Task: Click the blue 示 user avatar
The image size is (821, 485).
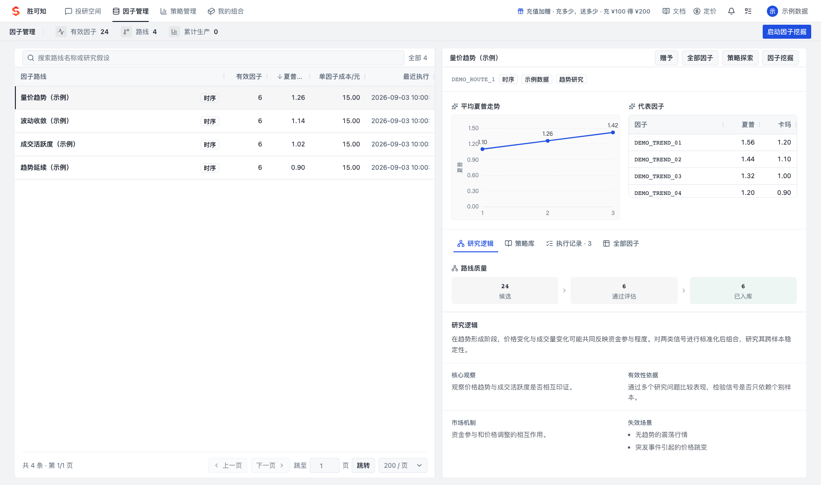Action: (x=772, y=11)
